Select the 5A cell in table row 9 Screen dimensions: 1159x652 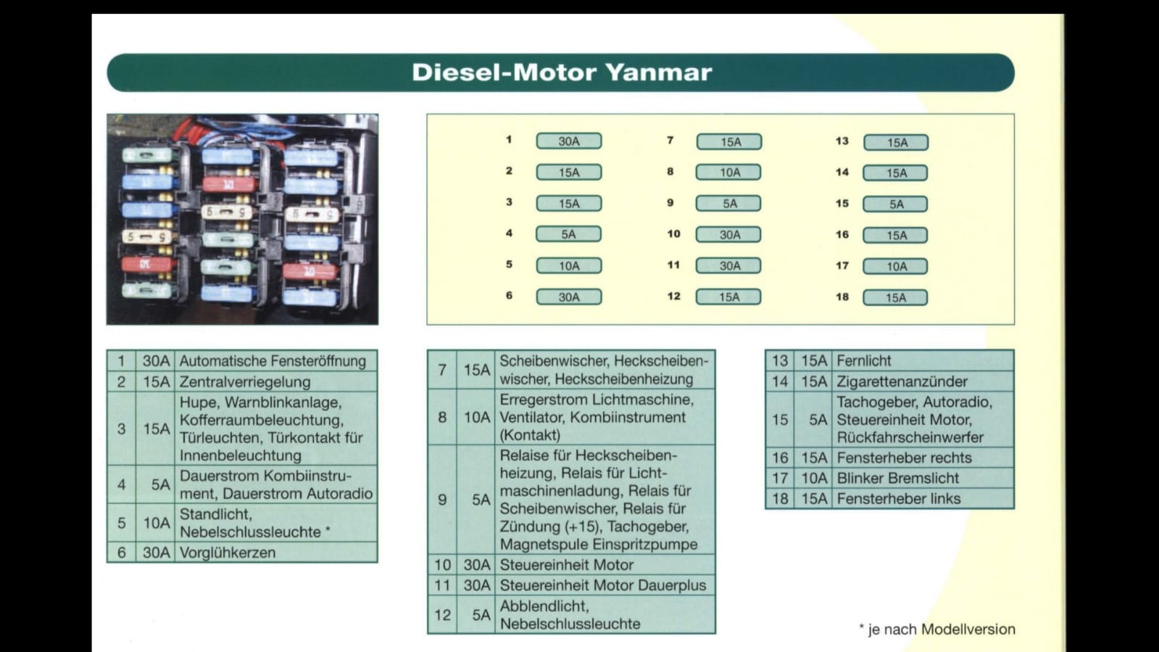click(476, 500)
